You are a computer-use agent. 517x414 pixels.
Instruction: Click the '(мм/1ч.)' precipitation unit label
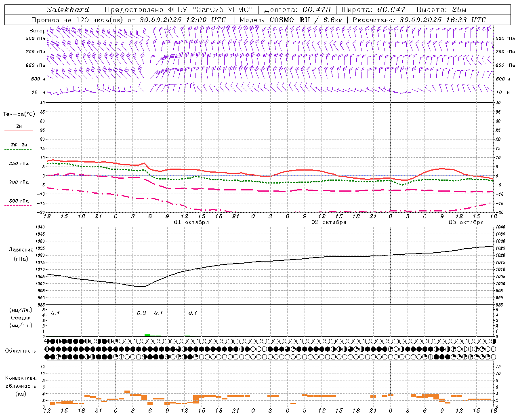click(21, 325)
